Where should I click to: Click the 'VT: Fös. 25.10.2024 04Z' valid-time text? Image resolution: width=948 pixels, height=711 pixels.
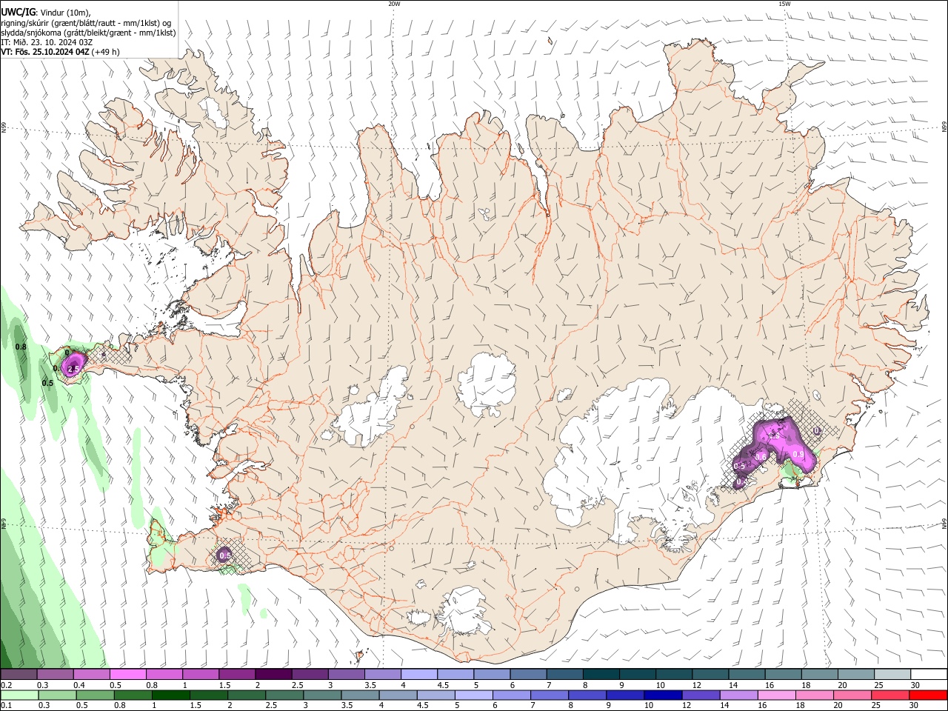click(x=45, y=52)
